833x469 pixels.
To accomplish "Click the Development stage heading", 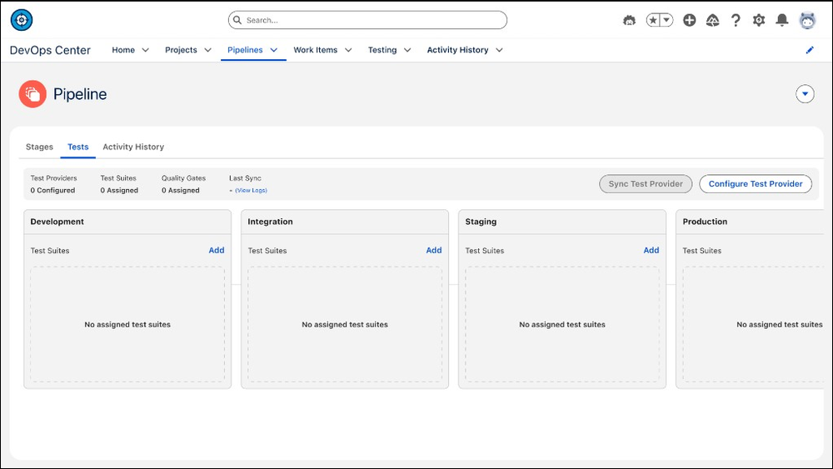I will [x=57, y=222].
